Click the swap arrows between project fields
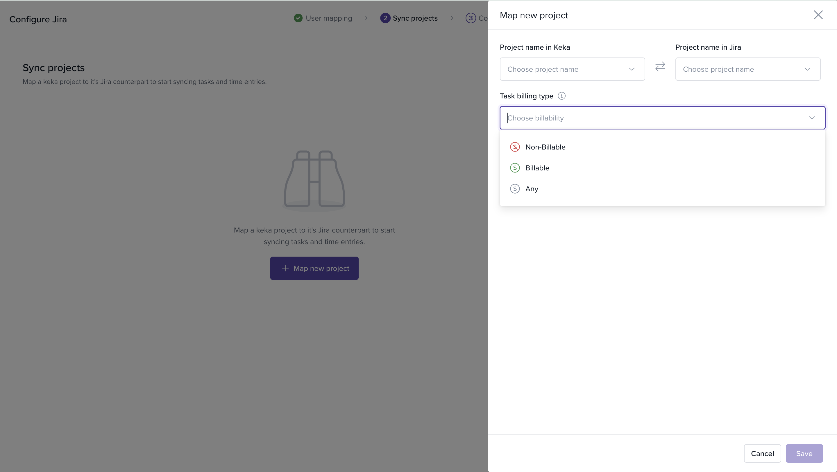The image size is (837, 472). [x=660, y=66]
